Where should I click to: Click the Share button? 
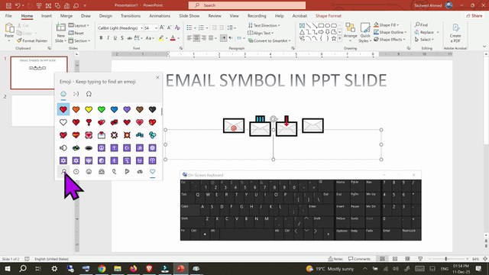click(x=474, y=15)
